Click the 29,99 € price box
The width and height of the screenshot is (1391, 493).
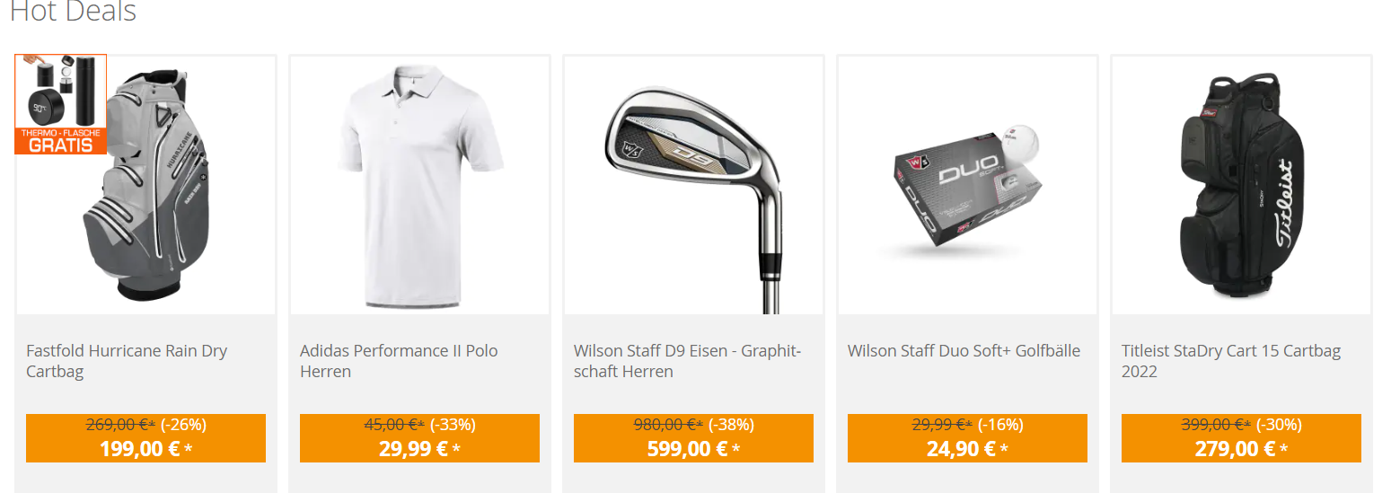(x=419, y=438)
